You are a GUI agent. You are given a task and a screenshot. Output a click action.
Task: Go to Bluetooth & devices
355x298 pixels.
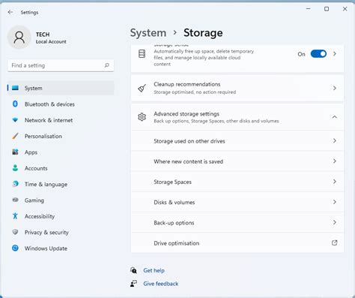coord(61,104)
